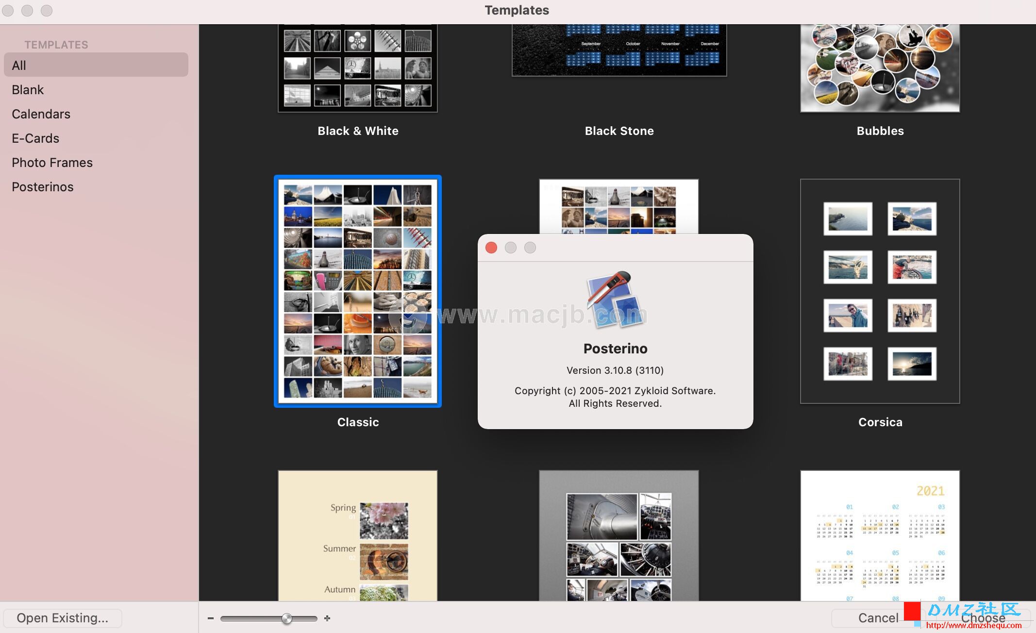
Task: Click the Version 3.10.8 (3110) text
Action: tap(615, 370)
